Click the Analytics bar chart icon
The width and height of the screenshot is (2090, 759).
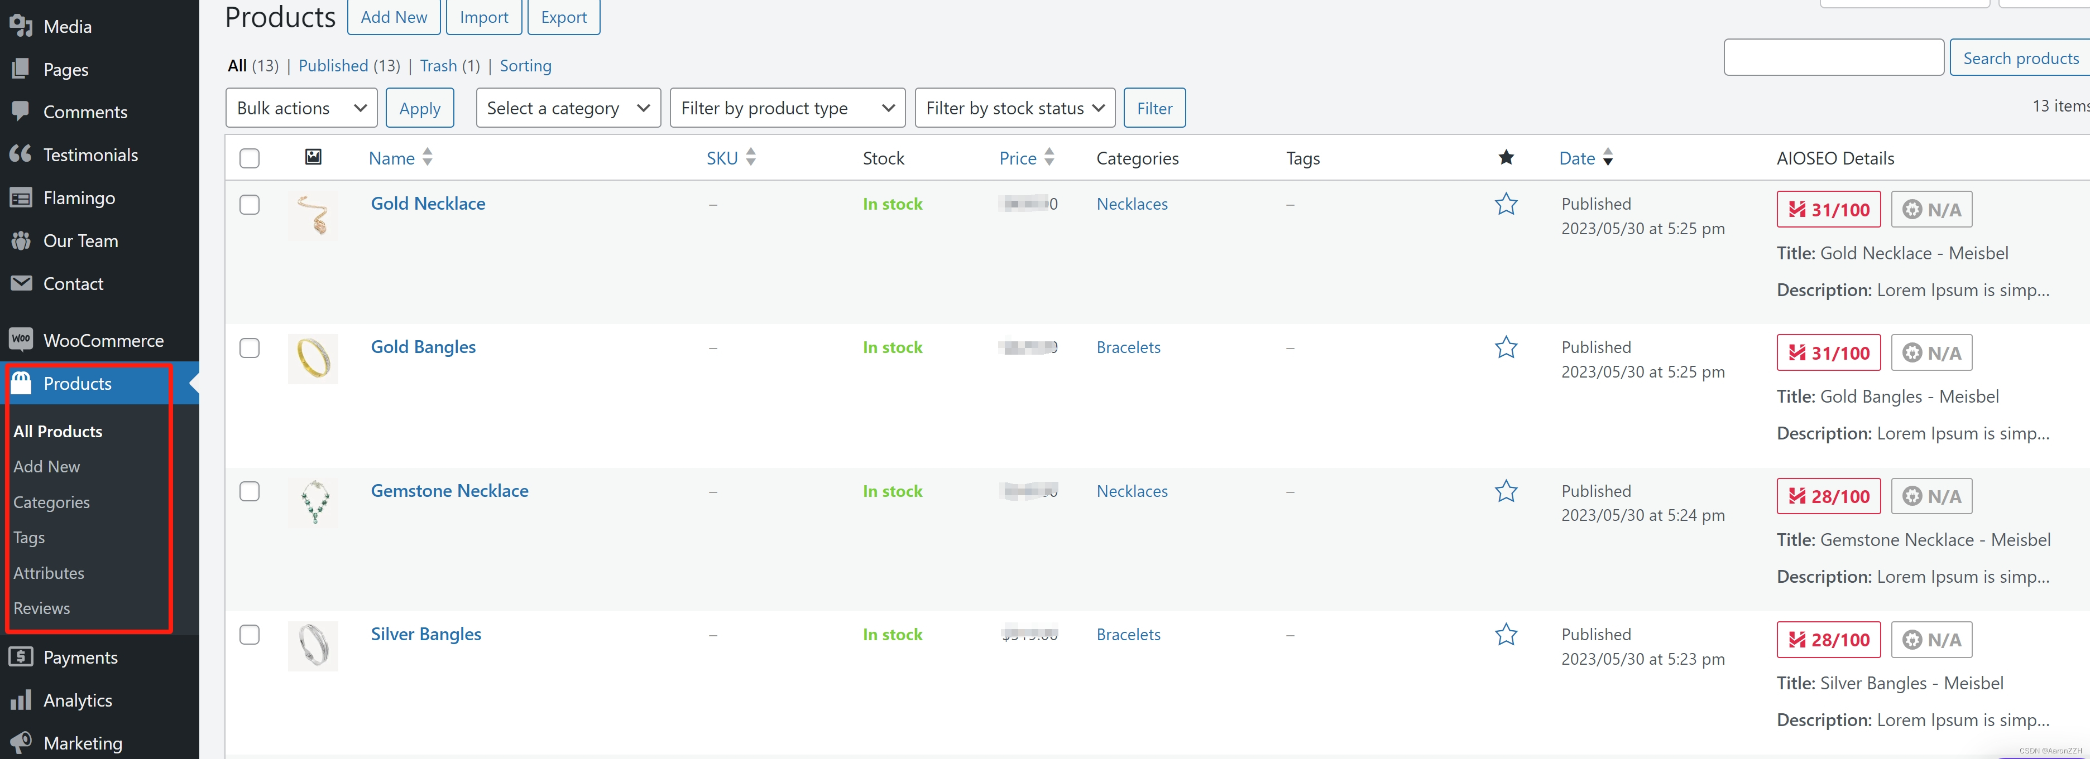point(21,700)
